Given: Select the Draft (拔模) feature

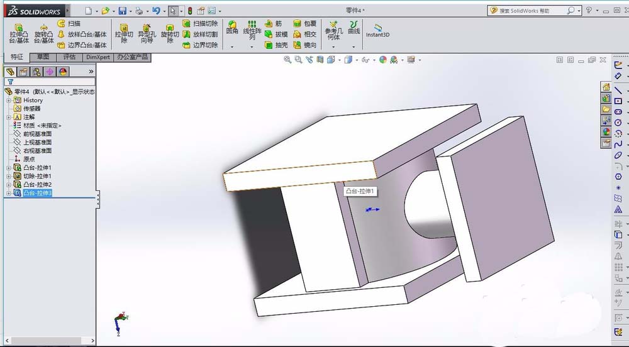Looking at the screenshot, I should point(276,35).
